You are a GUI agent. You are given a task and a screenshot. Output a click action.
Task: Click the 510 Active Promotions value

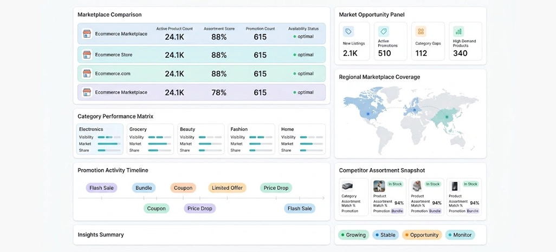coord(384,54)
